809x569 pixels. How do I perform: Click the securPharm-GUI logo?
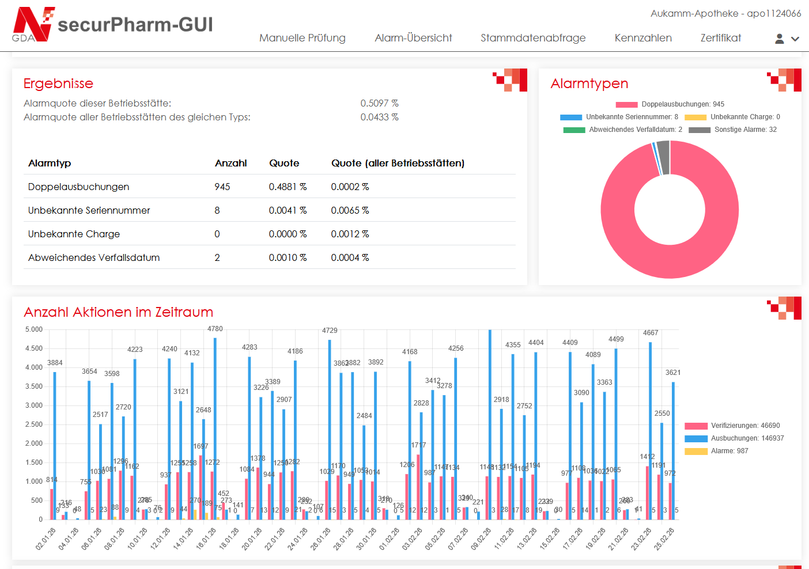point(113,25)
